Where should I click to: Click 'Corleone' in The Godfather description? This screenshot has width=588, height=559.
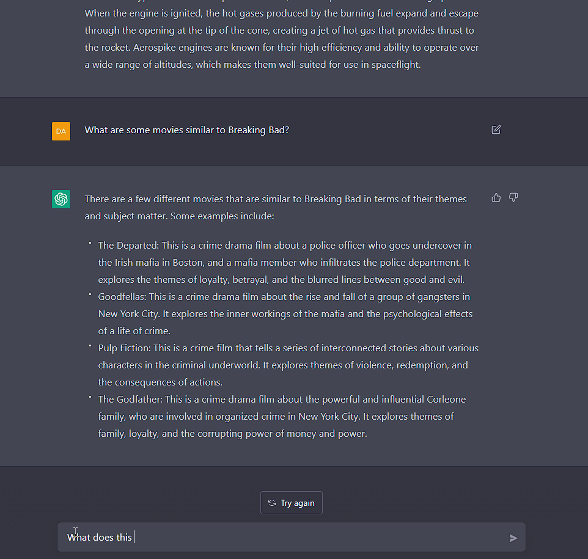point(444,400)
